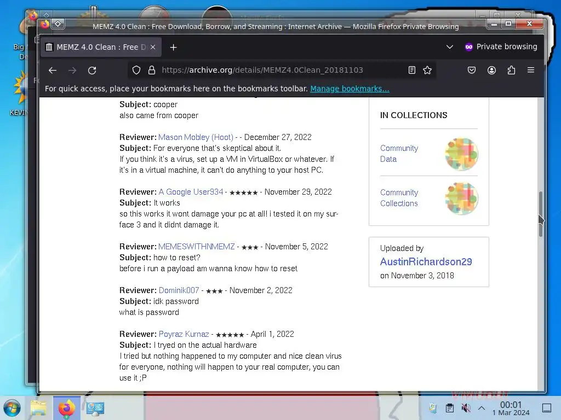
Task: Open the computer settings taskbar icon
Action: coord(95,408)
